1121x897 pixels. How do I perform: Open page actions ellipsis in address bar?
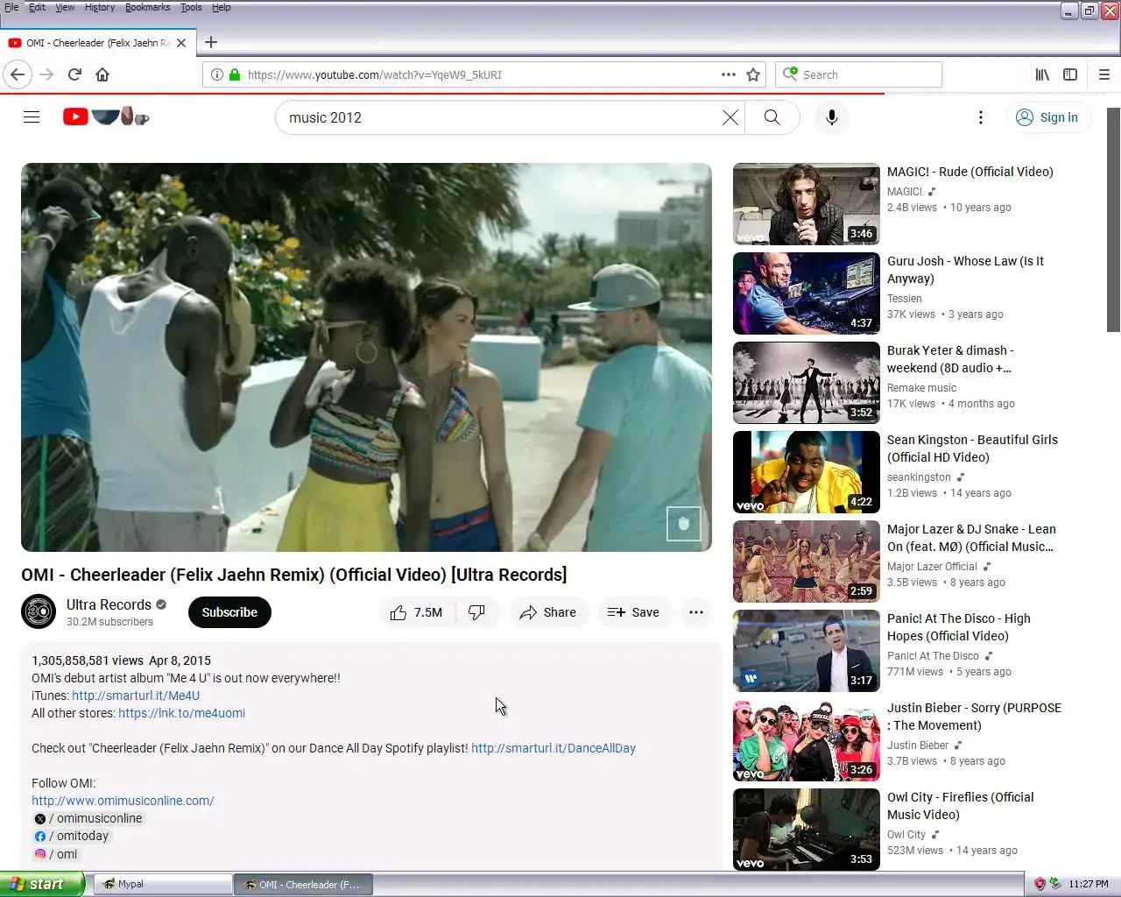pos(729,74)
